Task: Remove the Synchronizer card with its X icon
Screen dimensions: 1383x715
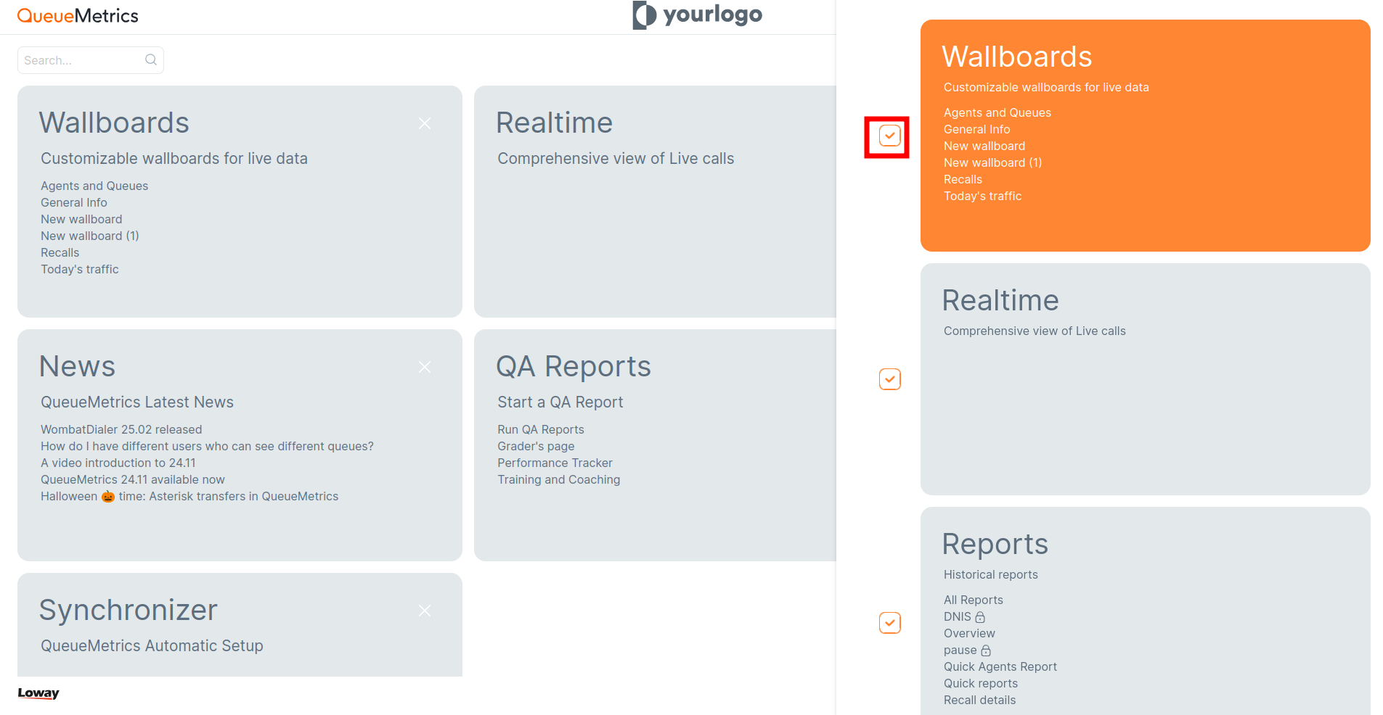Action: coord(425,611)
